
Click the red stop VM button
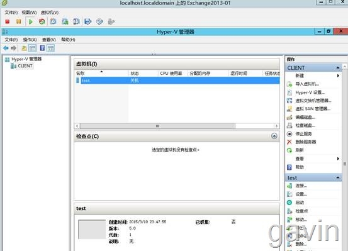8,21
